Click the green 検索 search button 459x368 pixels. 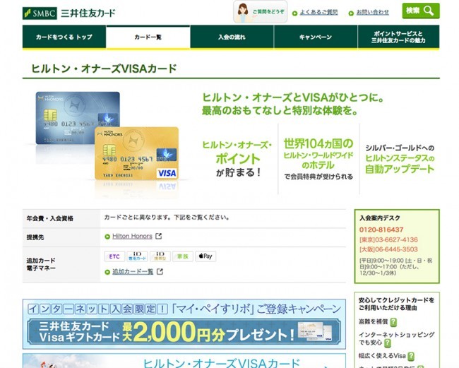[x=421, y=11]
